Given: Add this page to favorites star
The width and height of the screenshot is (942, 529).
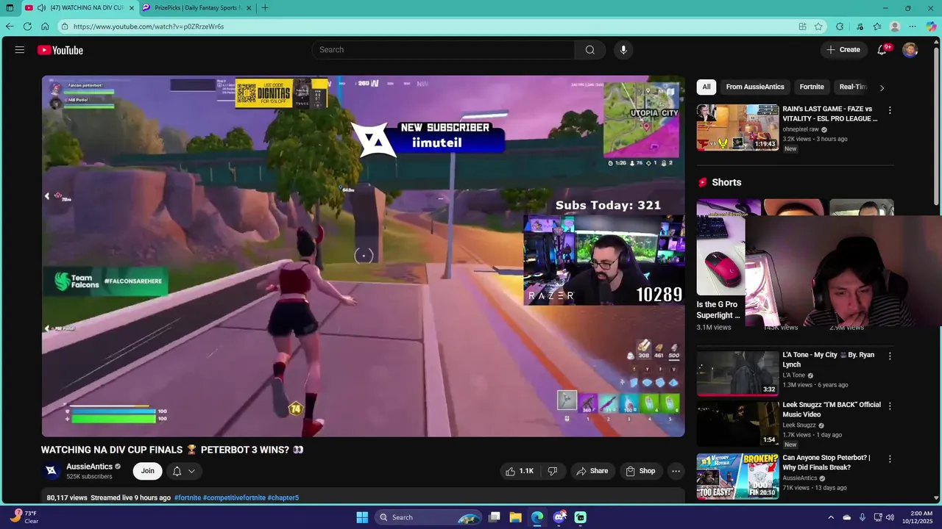Looking at the screenshot, I should click(818, 26).
